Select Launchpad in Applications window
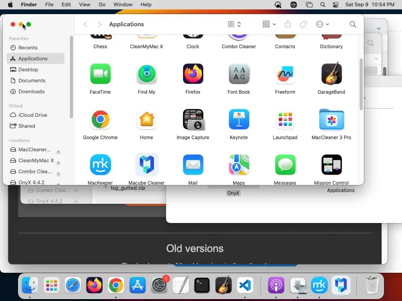This screenshot has height=301, width=402. tap(285, 119)
